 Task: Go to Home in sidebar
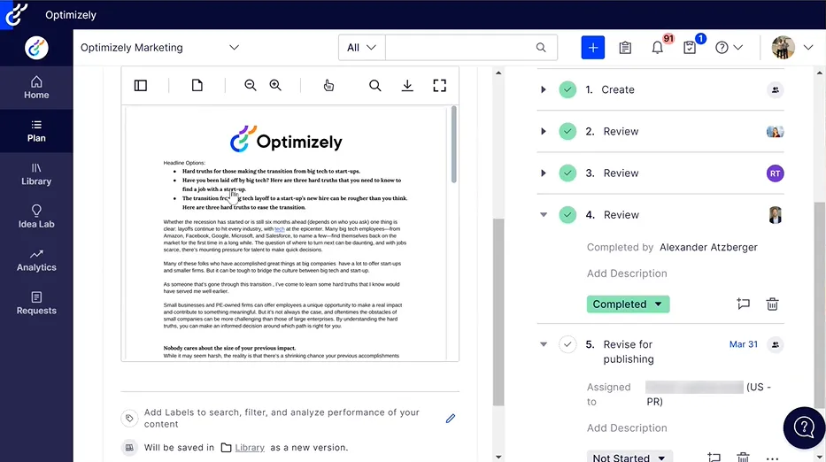click(x=36, y=88)
